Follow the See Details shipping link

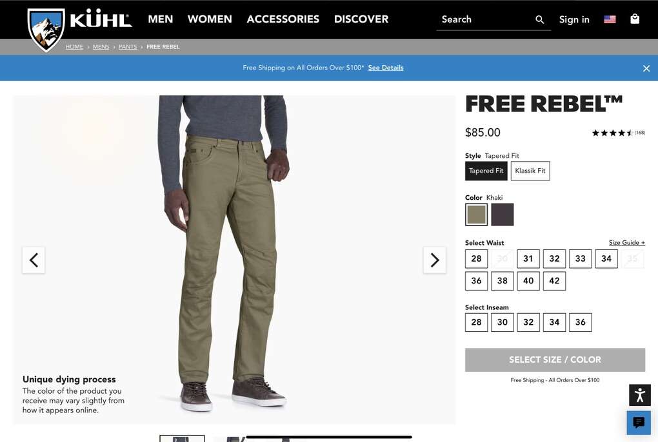click(386, 68)
